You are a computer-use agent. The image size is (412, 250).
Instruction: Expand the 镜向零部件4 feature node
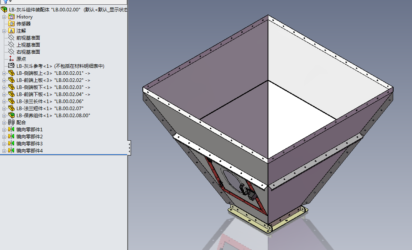click(x=4, y=151)
